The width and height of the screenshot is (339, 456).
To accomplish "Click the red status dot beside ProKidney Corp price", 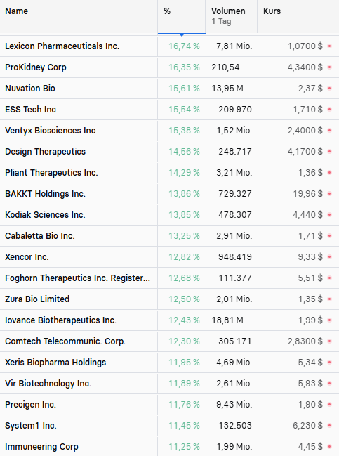I will click(329, 67).
